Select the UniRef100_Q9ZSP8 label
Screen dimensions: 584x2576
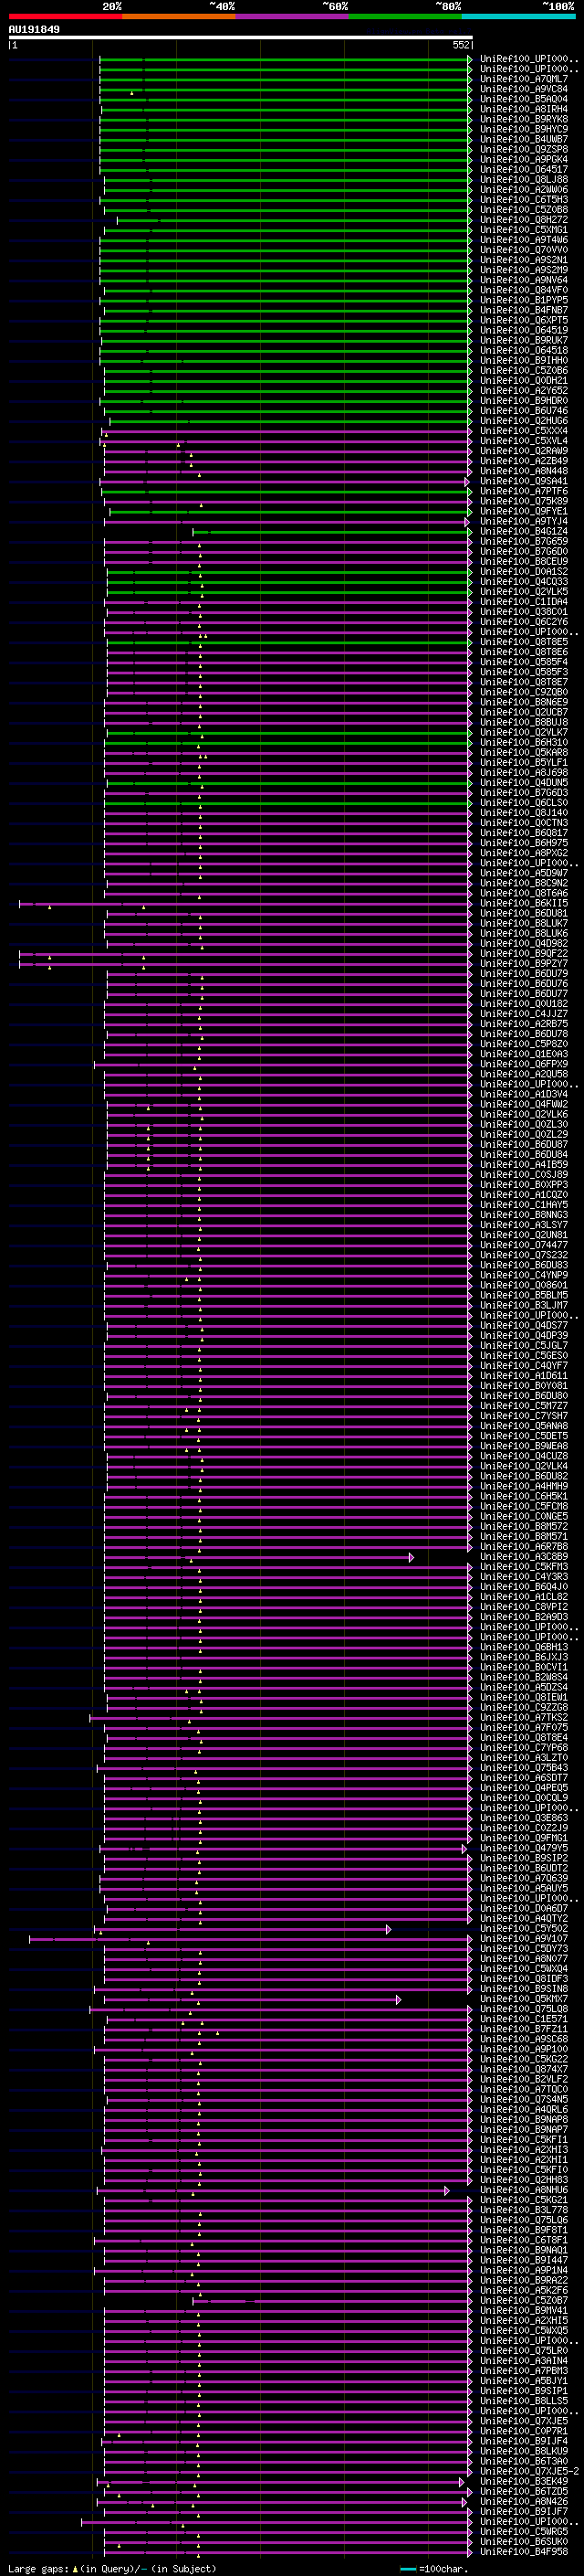(524, 149)
